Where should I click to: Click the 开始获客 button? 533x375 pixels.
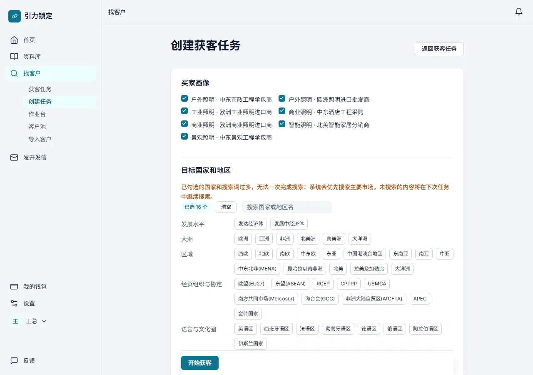click(200, 363)
